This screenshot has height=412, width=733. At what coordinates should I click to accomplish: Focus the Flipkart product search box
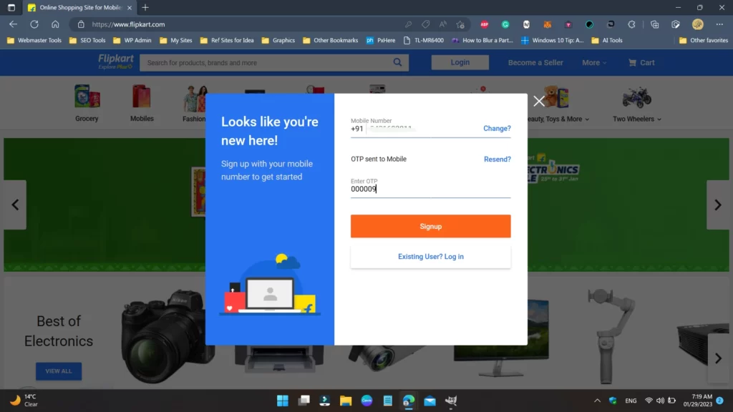click(x=266, y=63)
